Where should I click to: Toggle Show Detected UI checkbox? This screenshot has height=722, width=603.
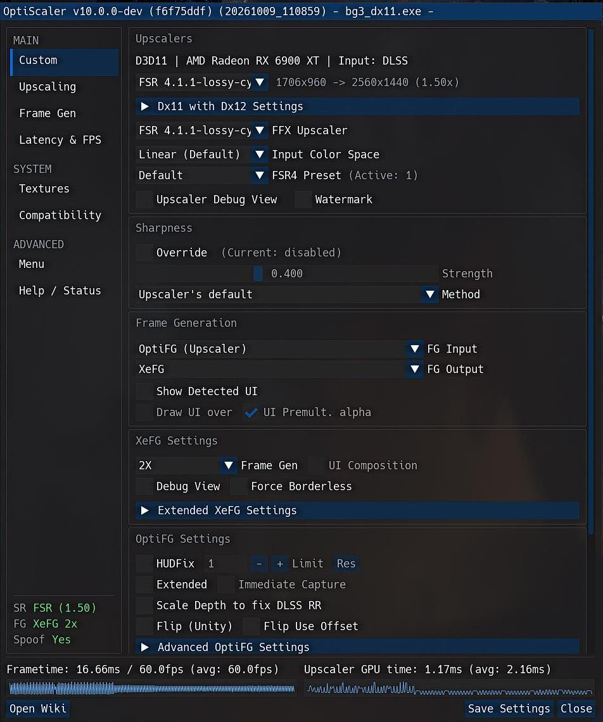[144, 391]
